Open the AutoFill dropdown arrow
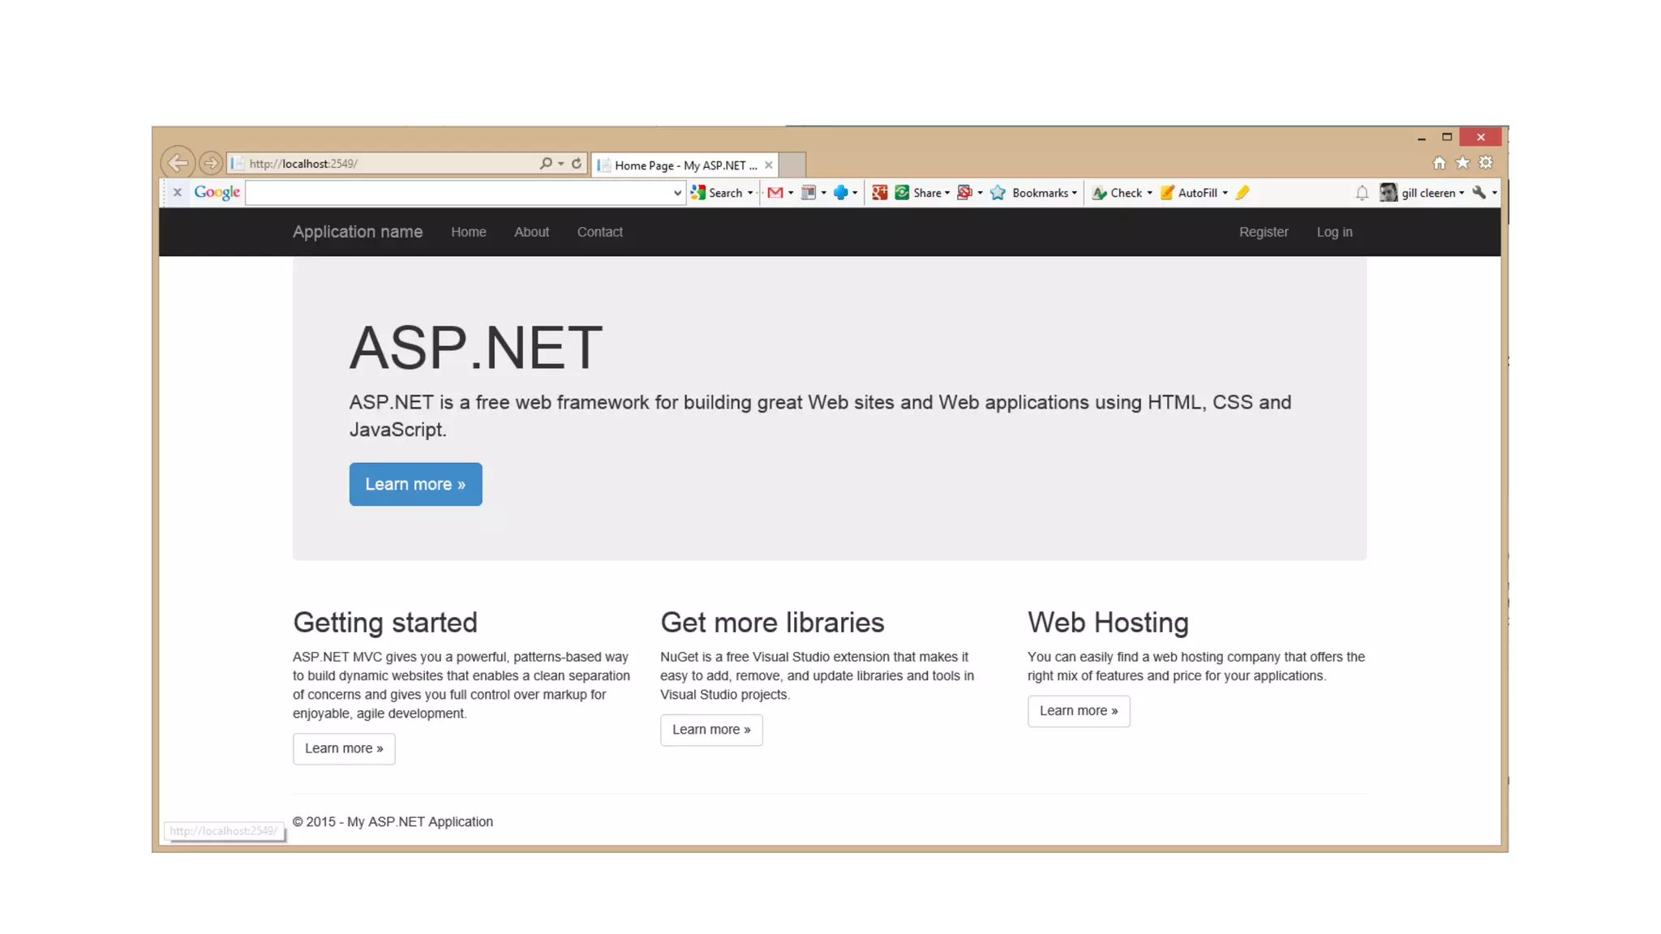 [x=1225, y=193]
